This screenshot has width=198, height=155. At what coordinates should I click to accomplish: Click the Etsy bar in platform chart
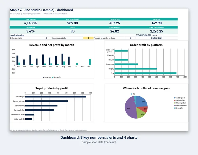pyautogui.click(x=145, y=73)
